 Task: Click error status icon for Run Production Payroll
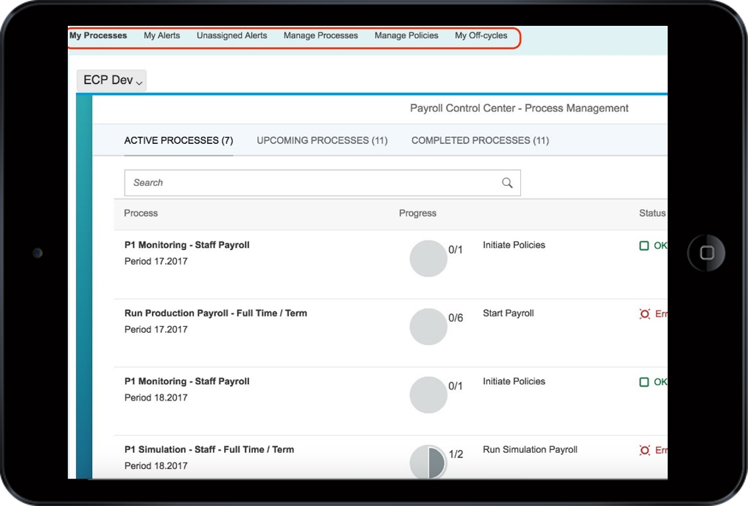(645, 314)
